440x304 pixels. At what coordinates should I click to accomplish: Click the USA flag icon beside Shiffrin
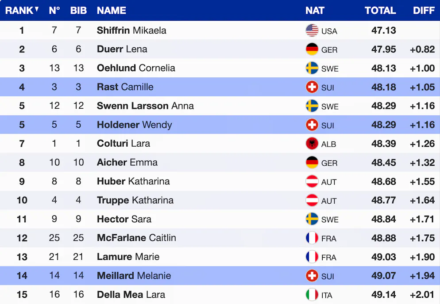coord(312,30)
